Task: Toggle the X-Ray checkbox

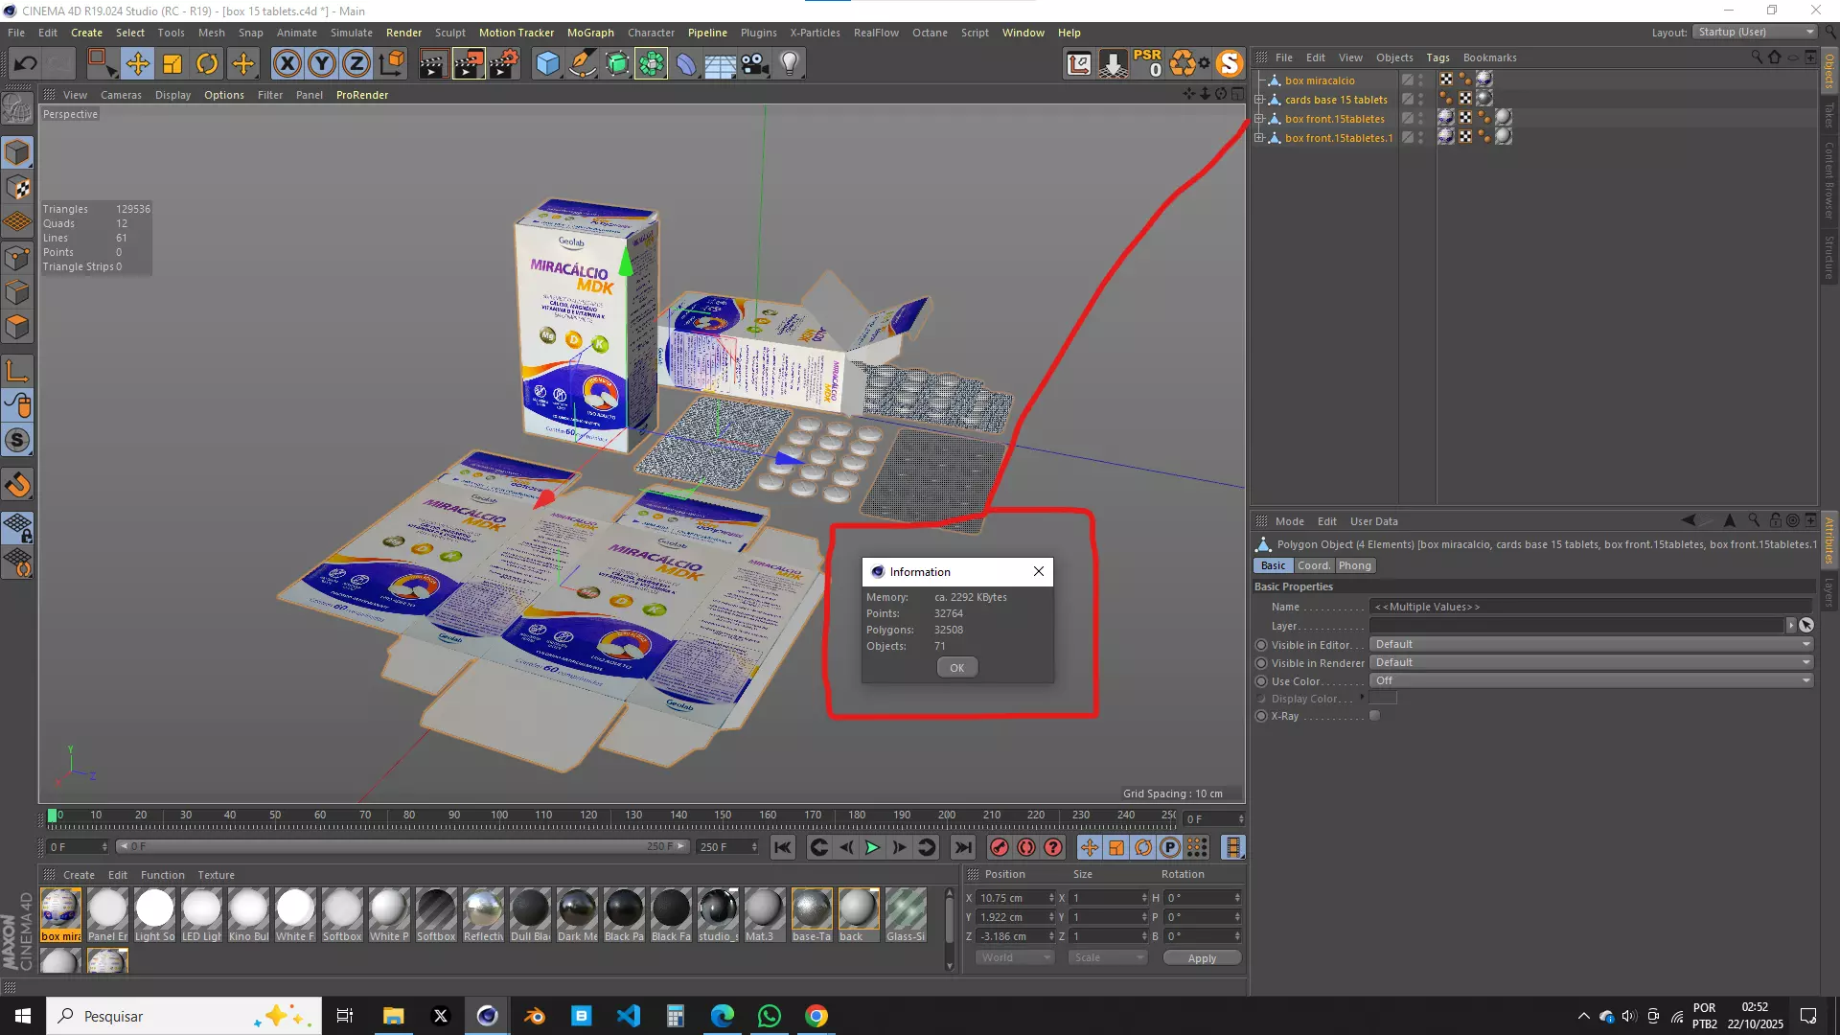Action: (x=1374, y=716)
